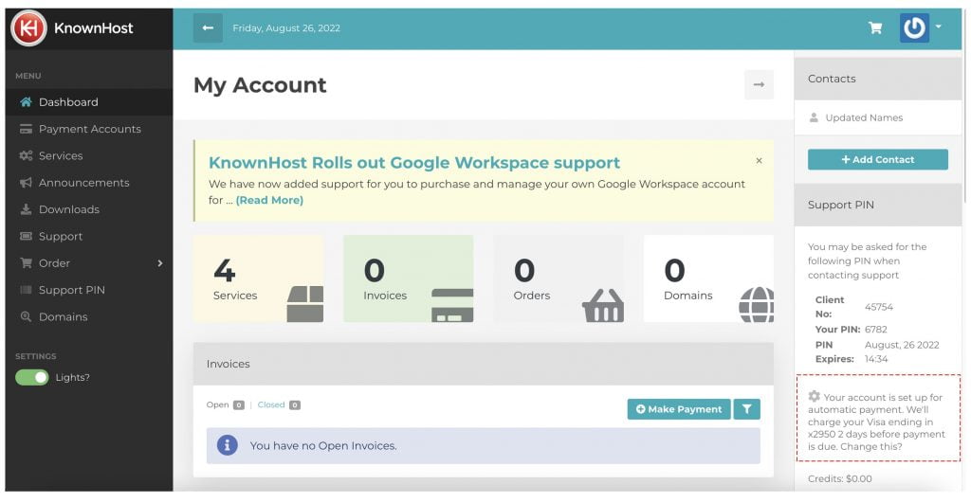Go to Services in the sidebar
This screenshot has height=503, width=971.
[89, 156]
